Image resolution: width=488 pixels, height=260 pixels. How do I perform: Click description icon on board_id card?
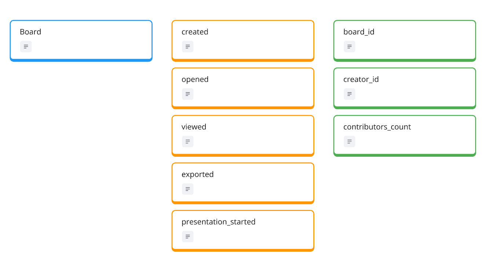349,47
